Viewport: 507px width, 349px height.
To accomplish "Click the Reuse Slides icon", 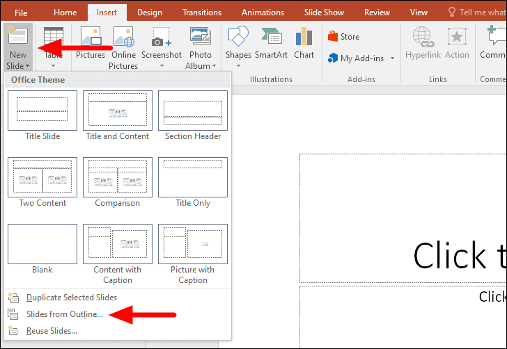I will [13, 331].
